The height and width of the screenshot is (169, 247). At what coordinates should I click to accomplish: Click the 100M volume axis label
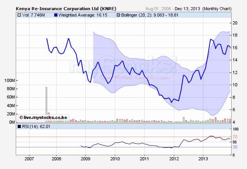click(8, 80)
